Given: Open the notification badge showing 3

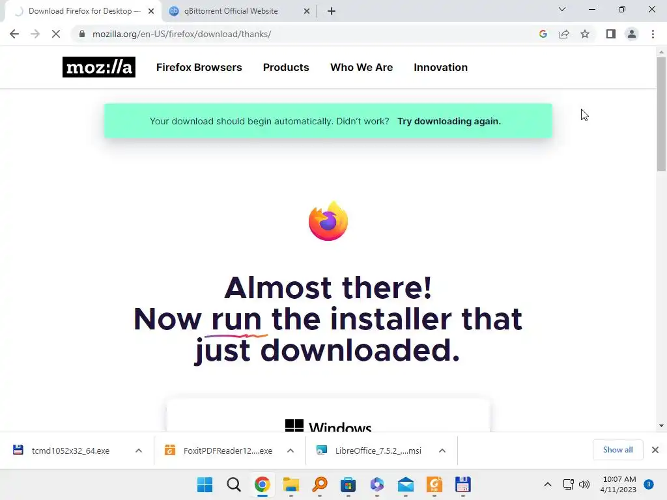Looking at the screenshot, I should [649, 484].
